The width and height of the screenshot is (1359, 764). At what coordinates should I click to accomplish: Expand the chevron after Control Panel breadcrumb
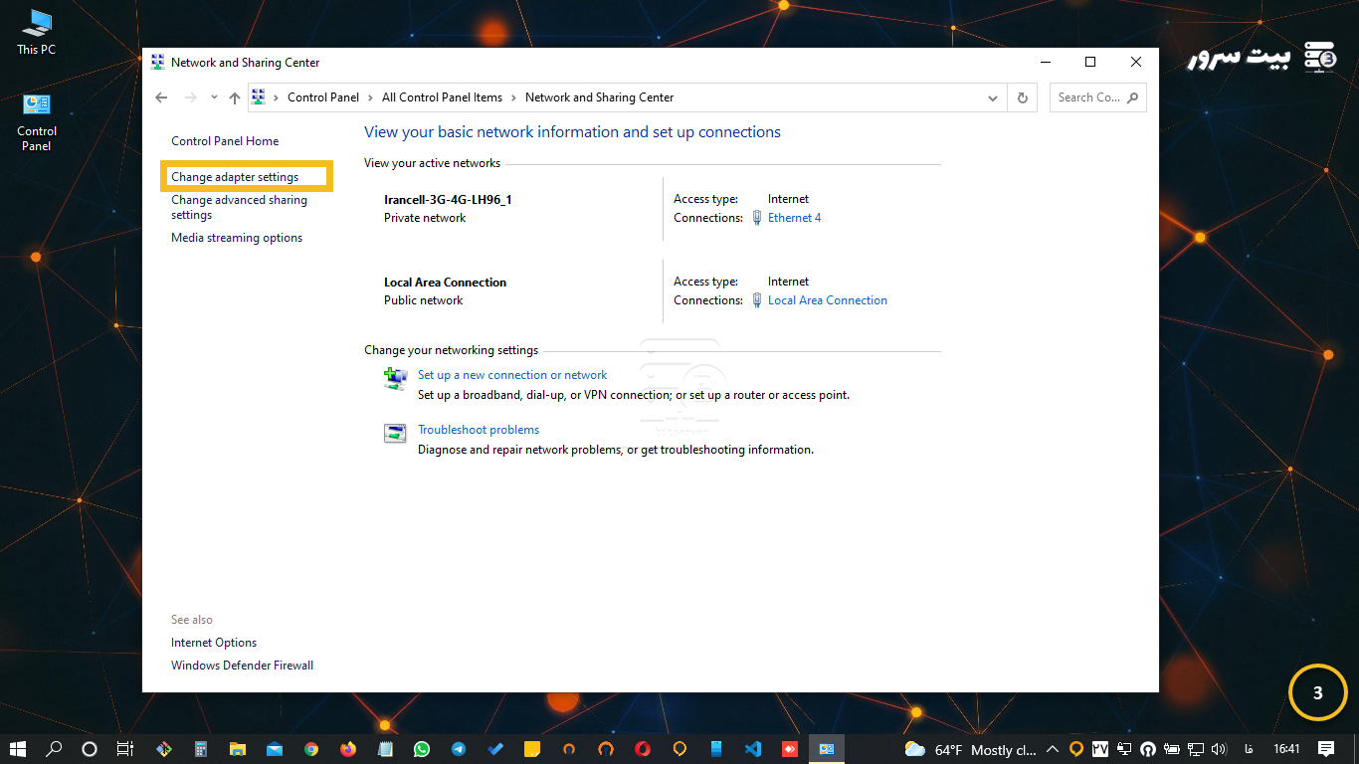tap(370, 97)
